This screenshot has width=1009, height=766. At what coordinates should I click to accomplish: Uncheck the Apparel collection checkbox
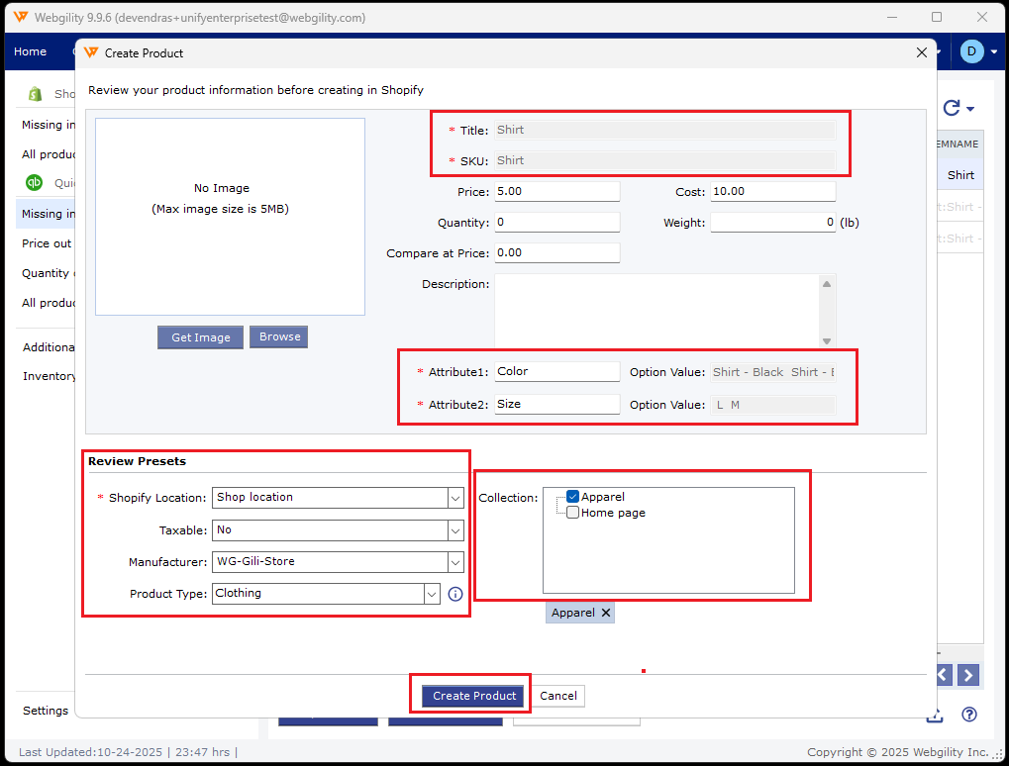pyautogui.click(x=572, y=497)
